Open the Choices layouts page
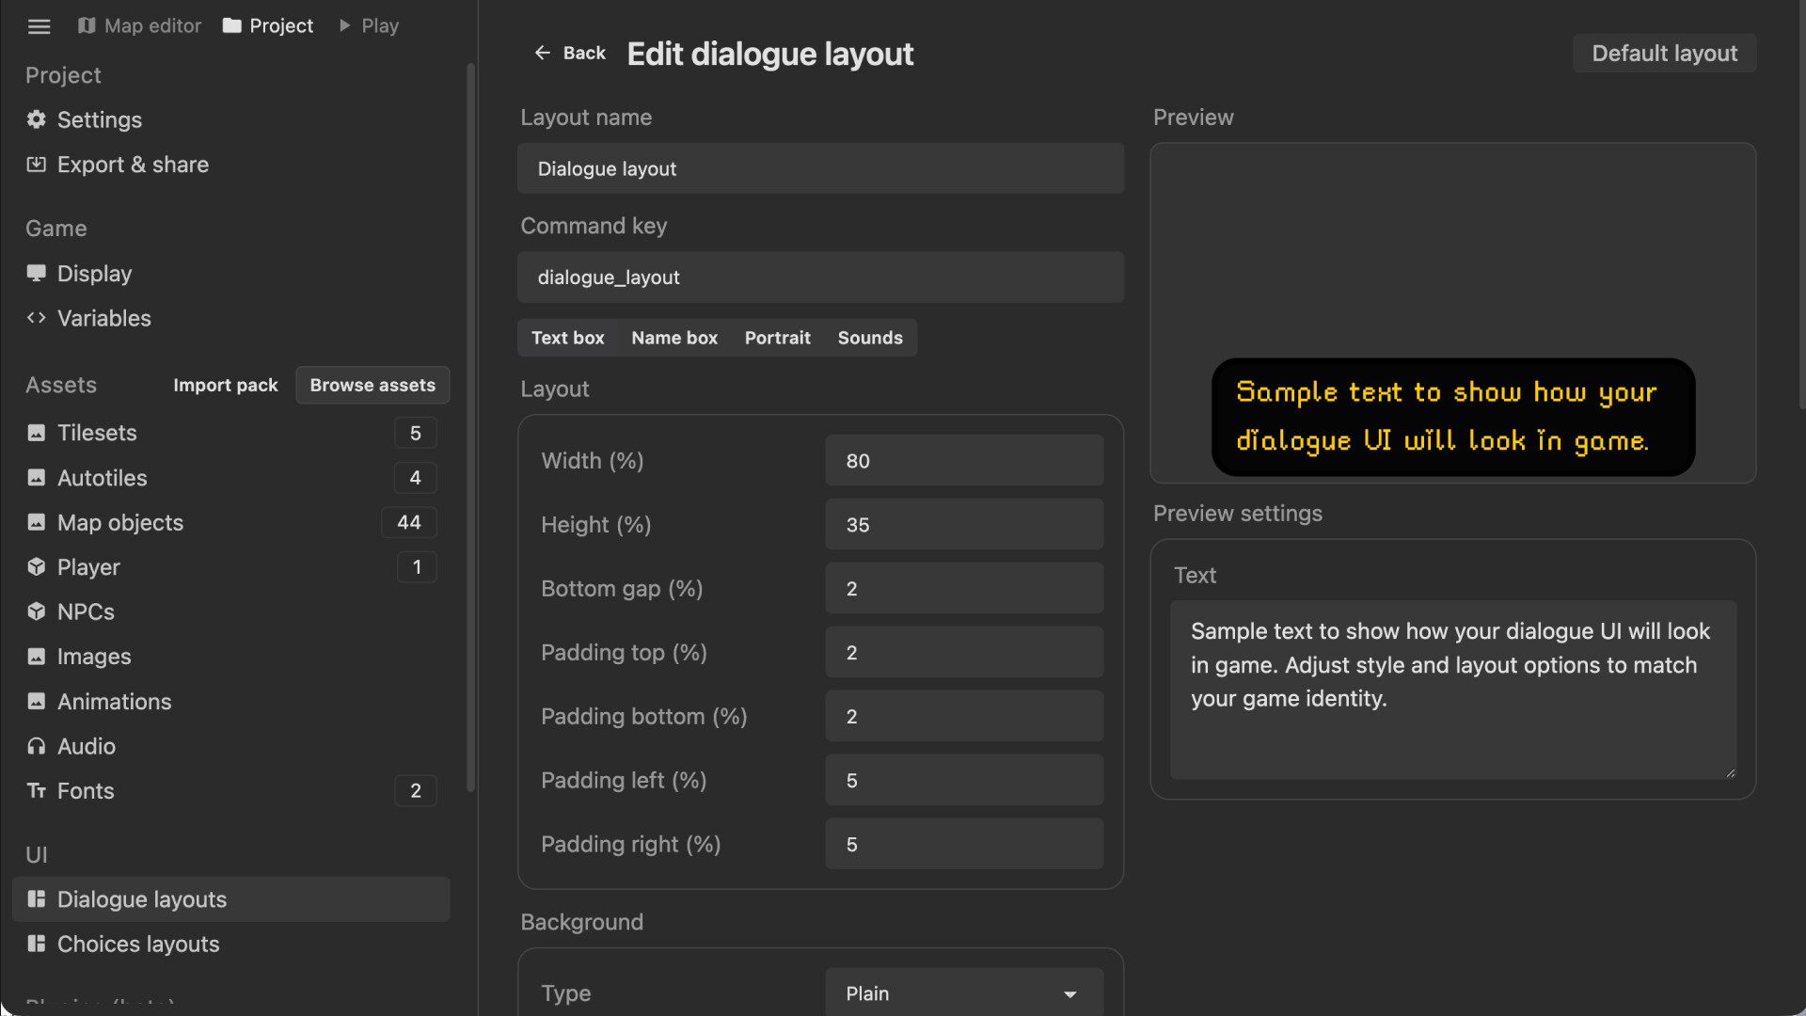The width and height of the screenshot is (1806, 1016). 230,944
